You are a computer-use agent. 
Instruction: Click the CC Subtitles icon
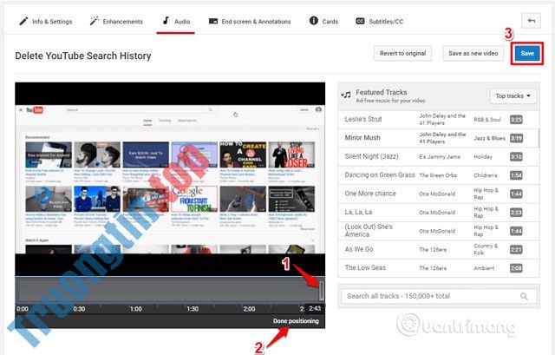pyautogui.click(x=360, y=21)
